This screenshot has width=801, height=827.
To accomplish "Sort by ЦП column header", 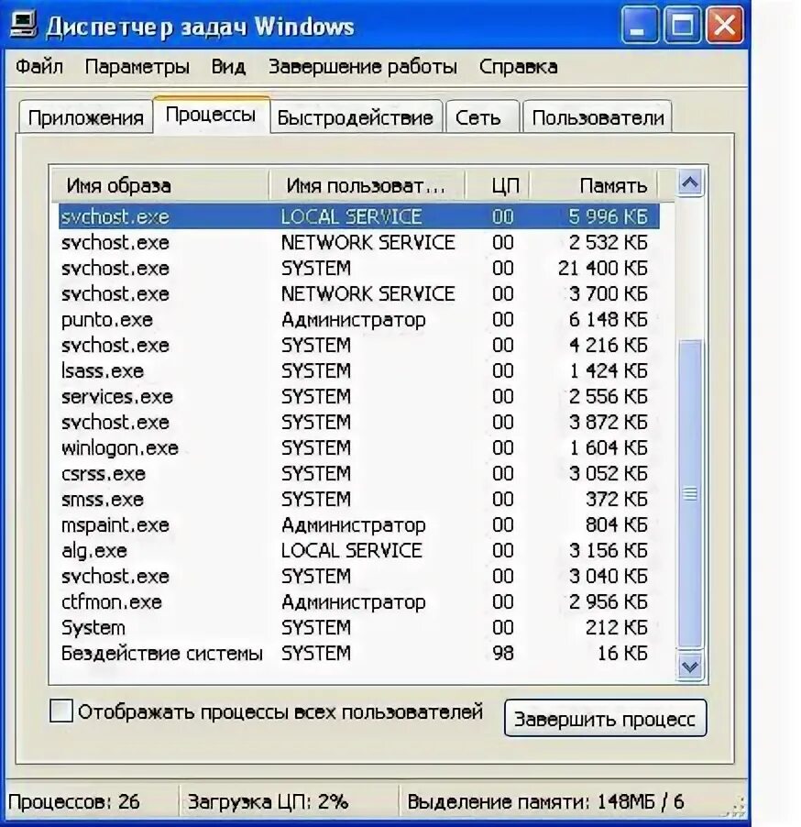I will coord(498,185).
